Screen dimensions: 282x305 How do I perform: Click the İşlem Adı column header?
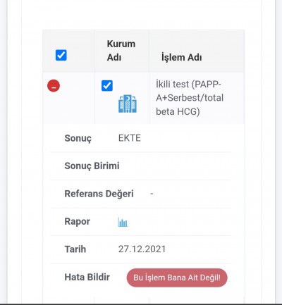[181, 57]
